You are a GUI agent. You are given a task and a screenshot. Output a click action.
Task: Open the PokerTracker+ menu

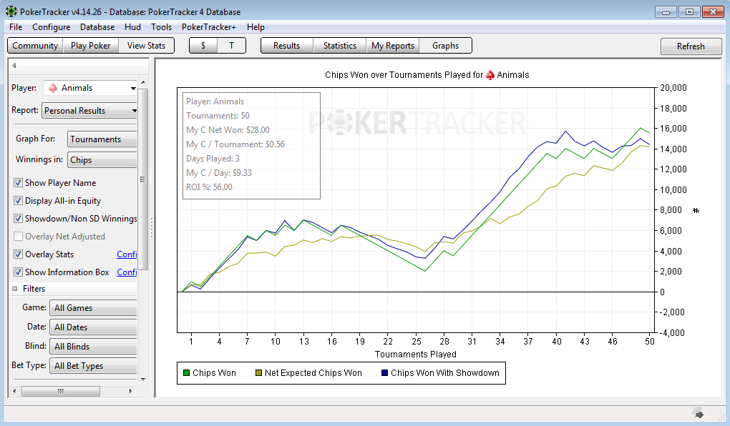coord(209,27)
